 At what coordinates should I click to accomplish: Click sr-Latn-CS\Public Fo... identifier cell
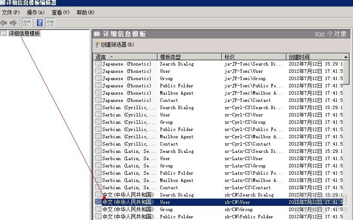(253, 173)
